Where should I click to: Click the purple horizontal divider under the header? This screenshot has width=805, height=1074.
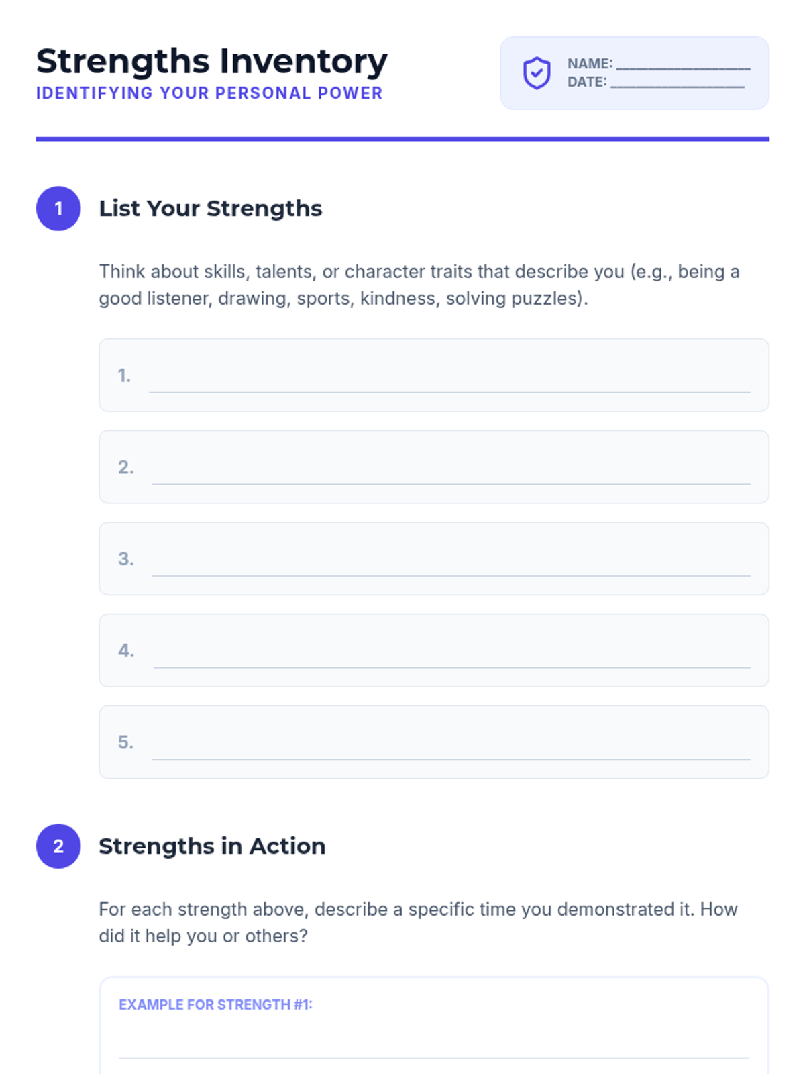(x=402, y=139)
